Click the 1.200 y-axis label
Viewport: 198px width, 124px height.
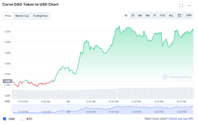(x=7, y=96)
